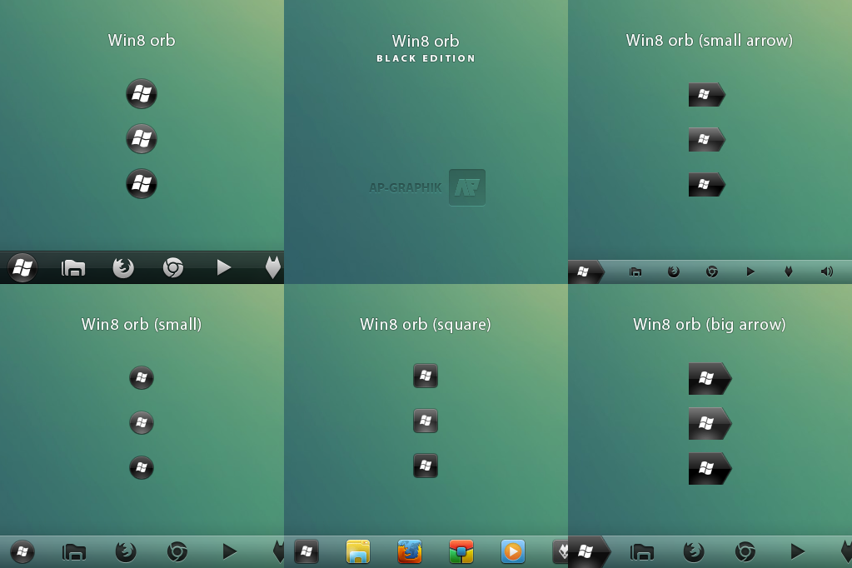Open the Explorer folder icon on top-left taskbar
Viewport: 852px width, 568px height.
pos(72,267)
